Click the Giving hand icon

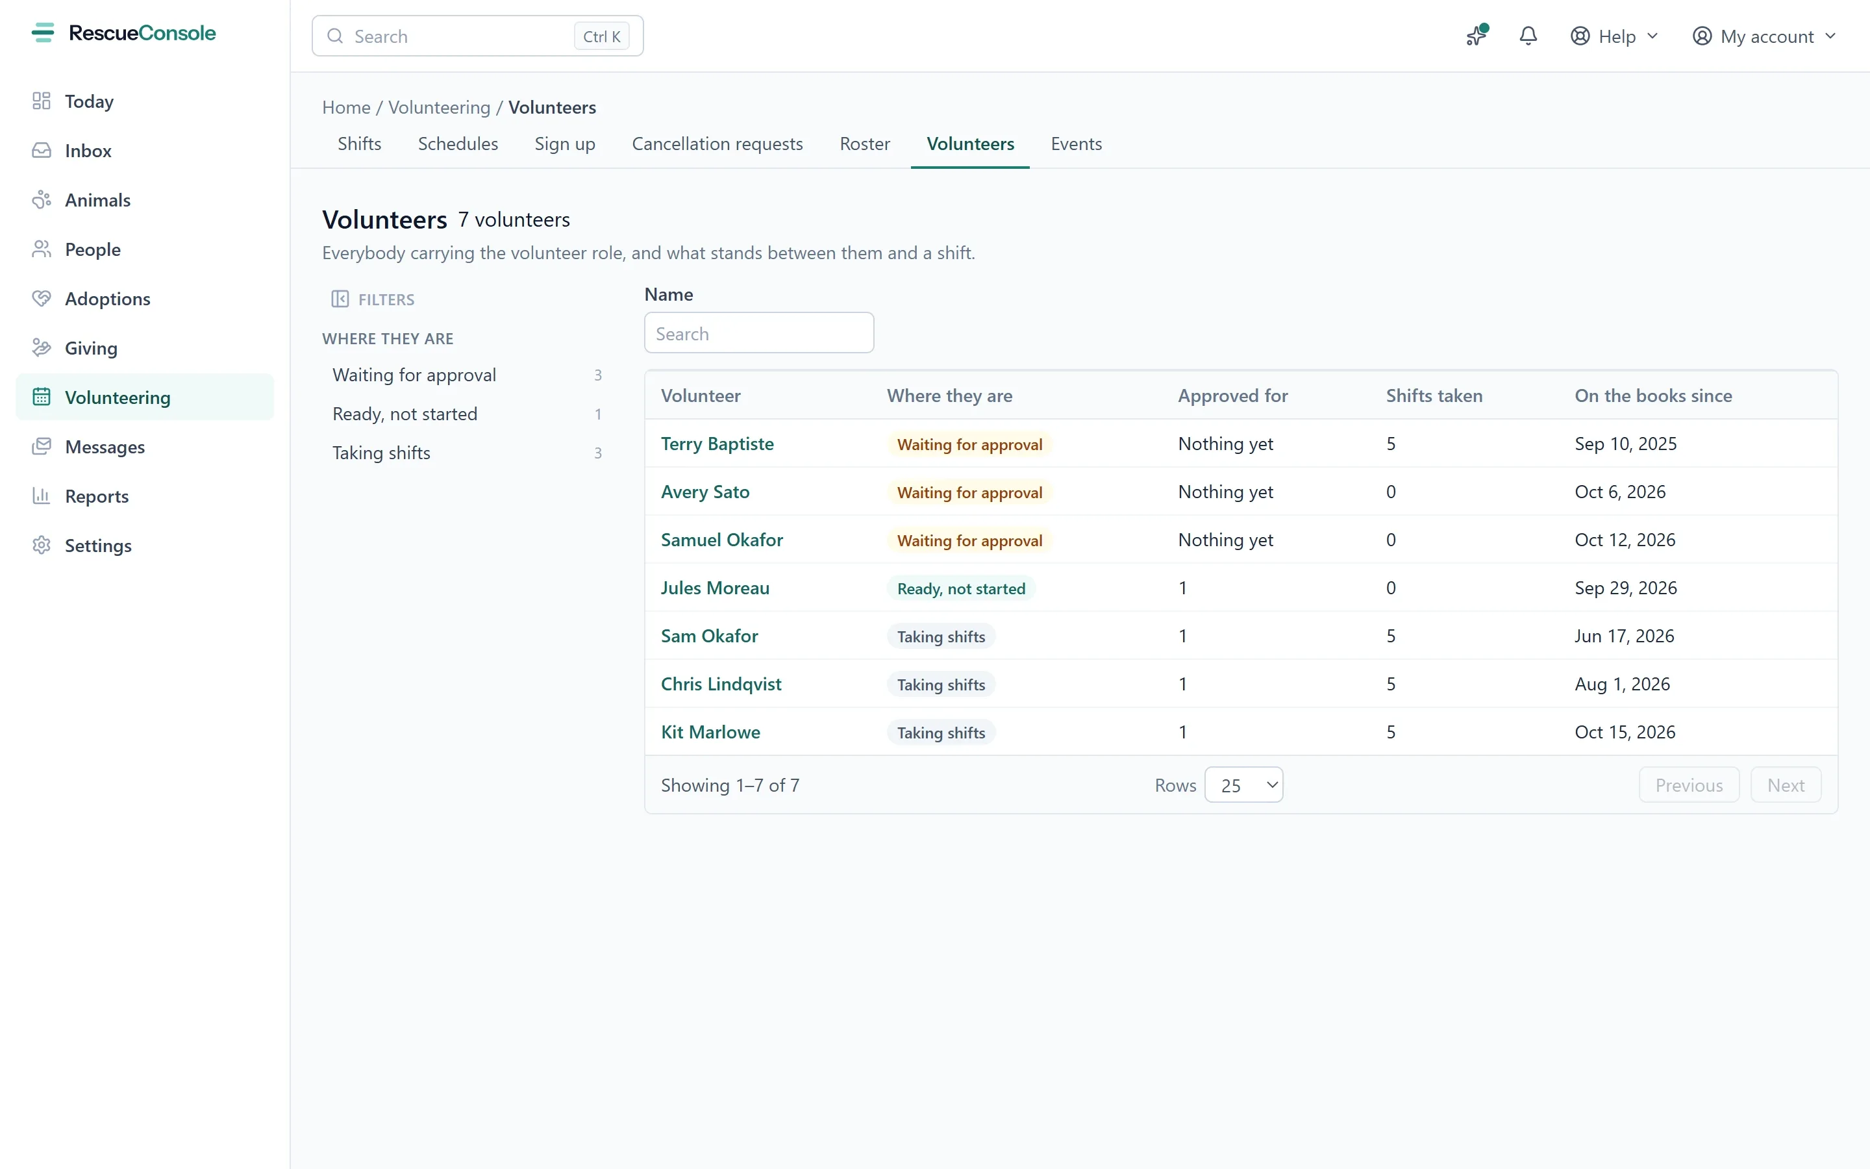[42, 348]
